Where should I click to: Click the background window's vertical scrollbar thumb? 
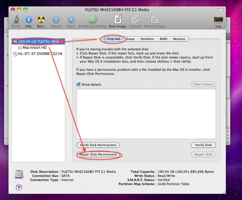[x=228, y=88]
